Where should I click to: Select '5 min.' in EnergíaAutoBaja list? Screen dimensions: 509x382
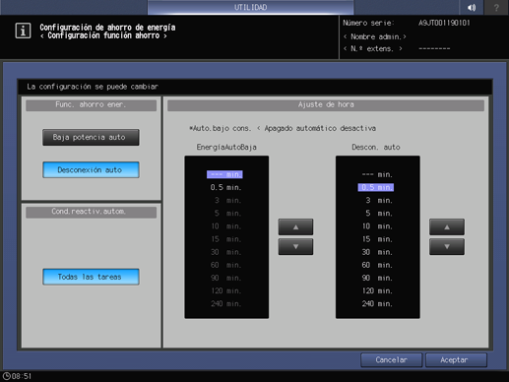click(227, 214)
